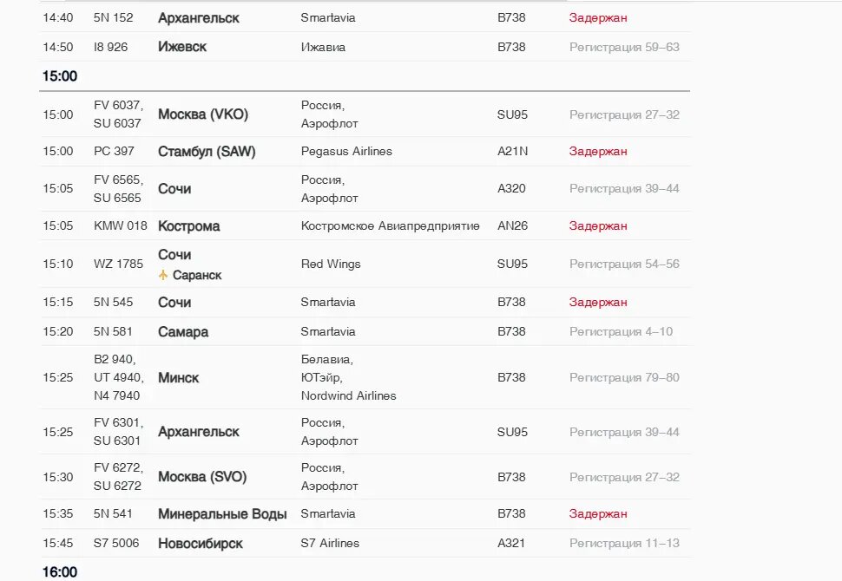Click the airplane stopover icon next to Саранск
This screenshot has height=581, width=842.
click(163, 275)
